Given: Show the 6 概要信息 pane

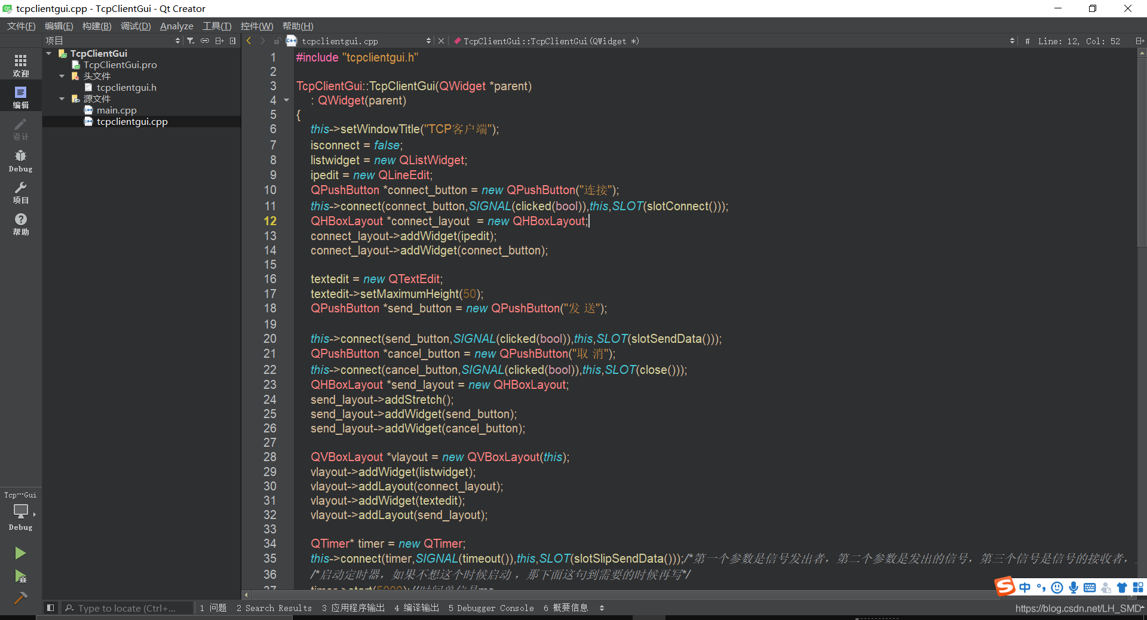Looking at the screenshot, I should (x=566, y=607).
